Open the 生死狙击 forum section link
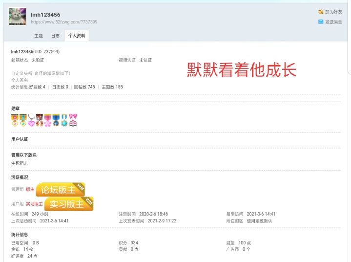 pos(20,163)
